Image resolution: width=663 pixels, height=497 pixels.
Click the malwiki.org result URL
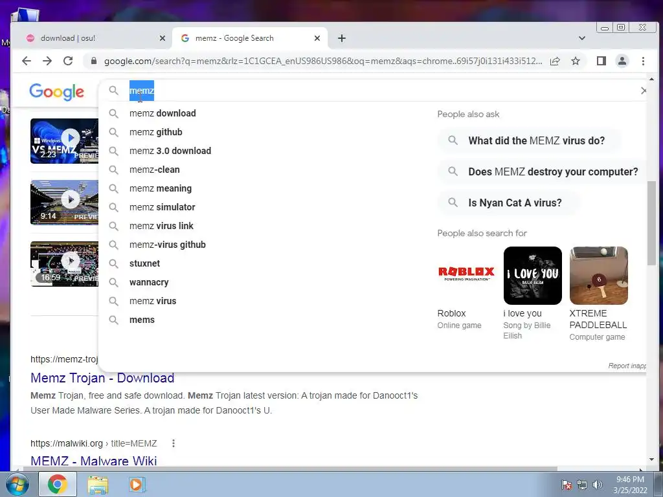click(93, 443)
